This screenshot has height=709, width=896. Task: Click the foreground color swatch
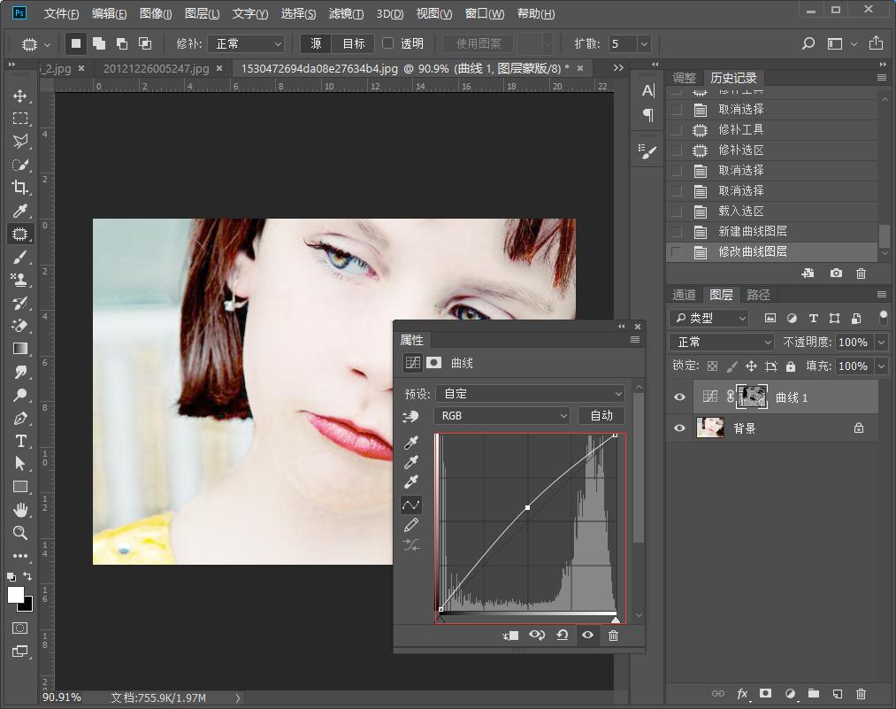16,595
